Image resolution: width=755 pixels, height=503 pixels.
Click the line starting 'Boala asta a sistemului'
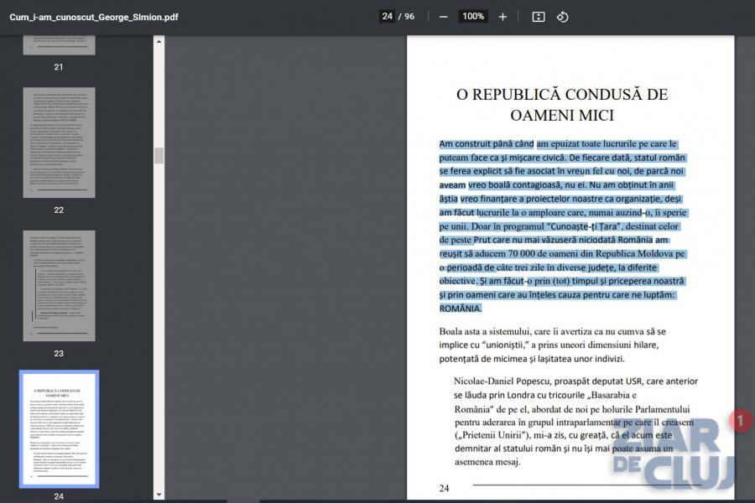pyautogui.click(x=552, y=331)
